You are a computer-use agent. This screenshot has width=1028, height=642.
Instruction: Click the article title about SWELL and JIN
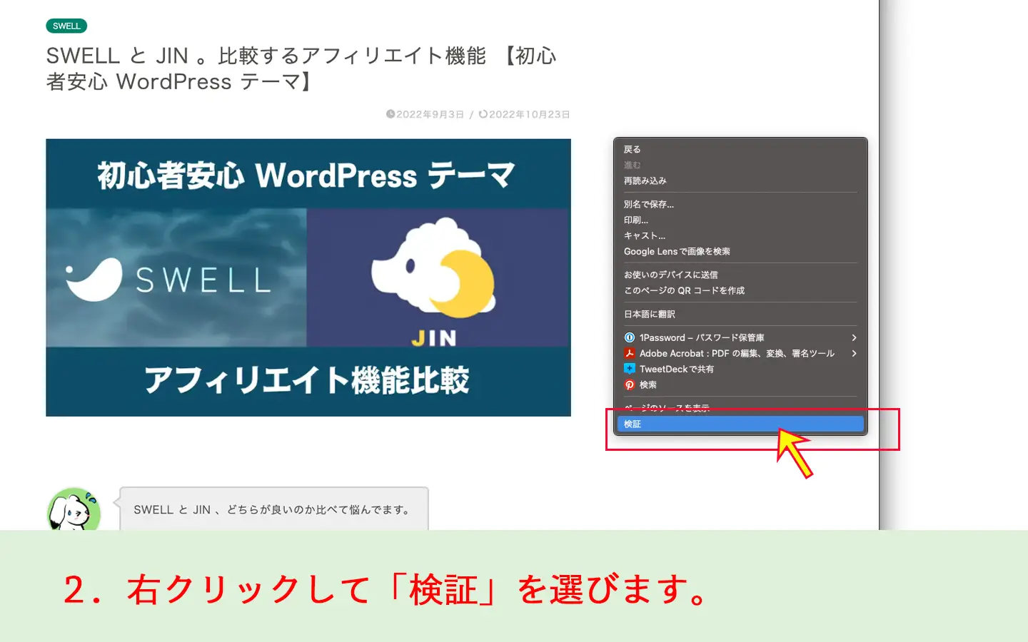pyautogui.click(x=301, y=68)
